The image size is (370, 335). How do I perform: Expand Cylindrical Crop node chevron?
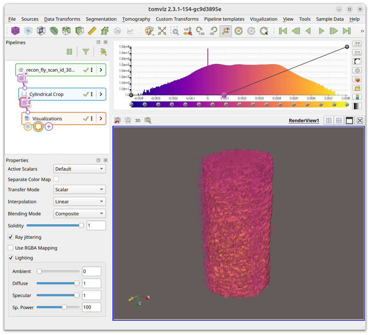(x=101, y=94)
